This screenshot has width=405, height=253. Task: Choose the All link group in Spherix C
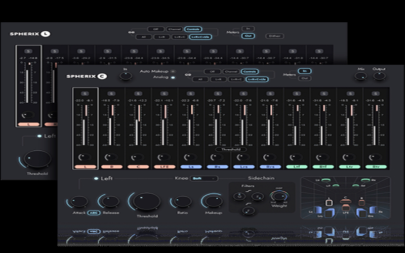tap(200, 79)
